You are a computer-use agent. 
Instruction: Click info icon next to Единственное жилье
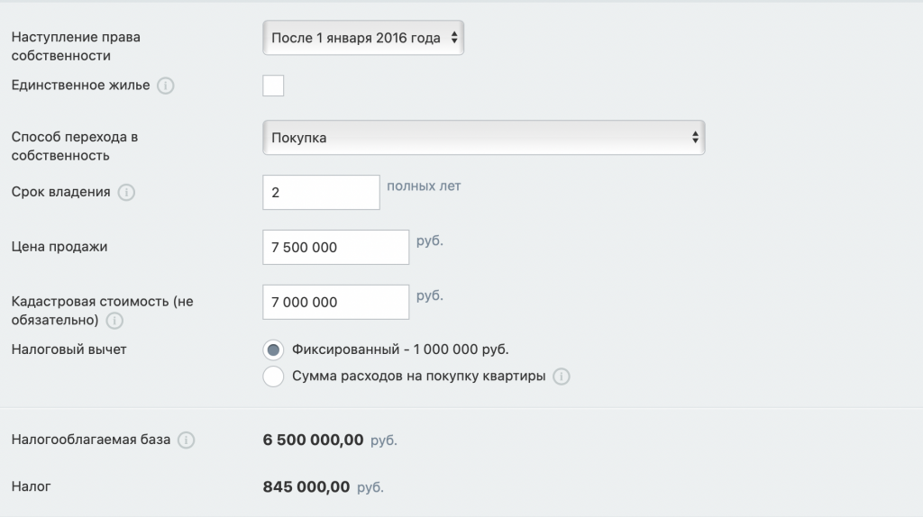click(166, 86)
